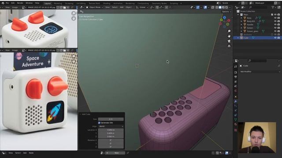This screenshot has height=158, width=282.
Task: Toggle viewport overlays
Action: 205,7
